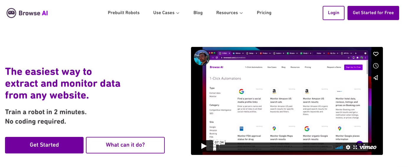Image resolution: width=408 pixels, height=167 pixels.
Task: Enter fullscreen mode on video
Action: pyautogui.click(x=355, y=147)
